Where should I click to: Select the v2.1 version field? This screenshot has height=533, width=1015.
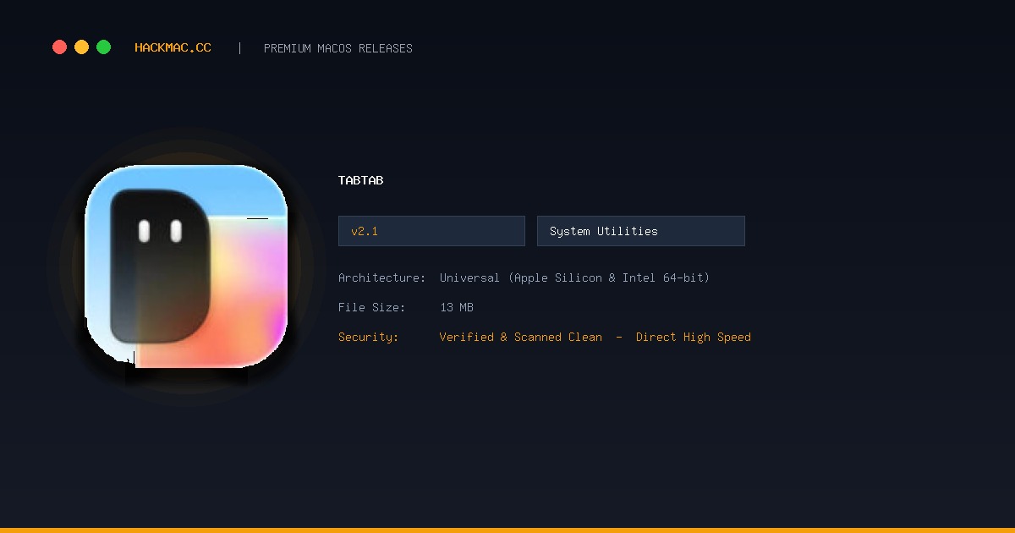tap(431, 231)
